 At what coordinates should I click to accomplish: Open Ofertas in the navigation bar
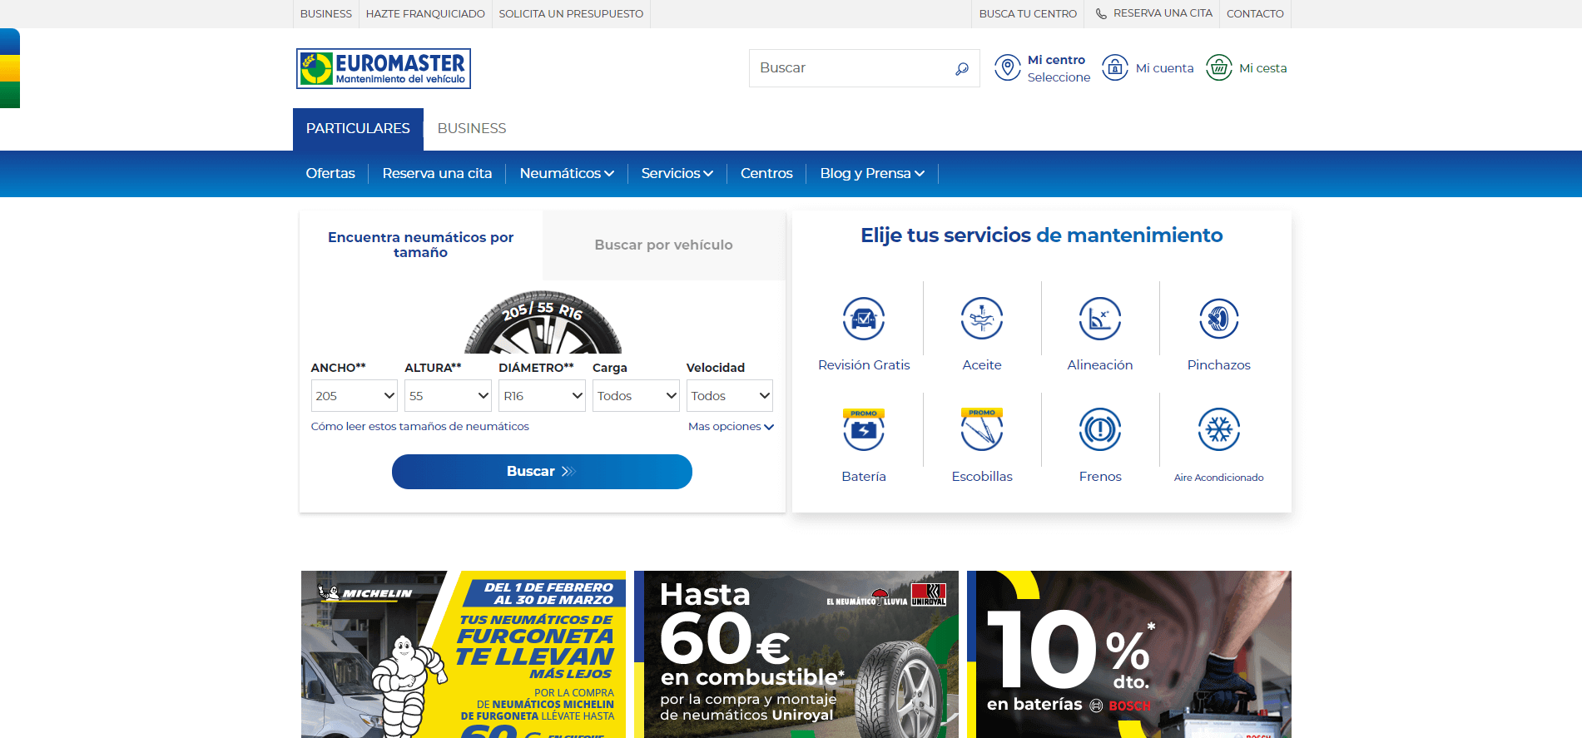(330, 173)
